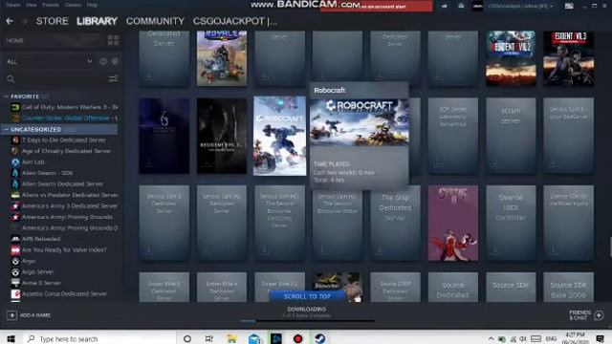
Task: Collapse the FAVORITE category
Action: click(6, 97)
